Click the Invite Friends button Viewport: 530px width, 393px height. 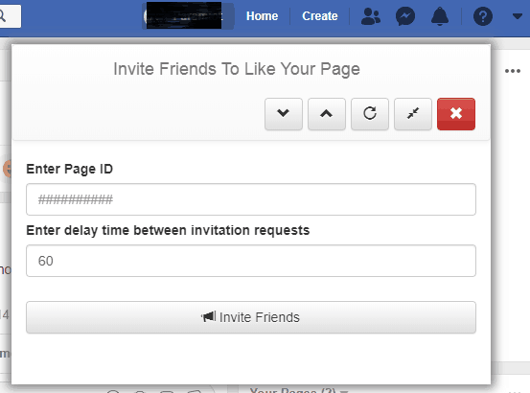(251, 317)
